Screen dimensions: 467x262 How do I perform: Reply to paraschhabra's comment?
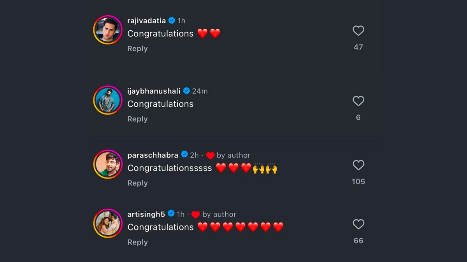(137, 183)
